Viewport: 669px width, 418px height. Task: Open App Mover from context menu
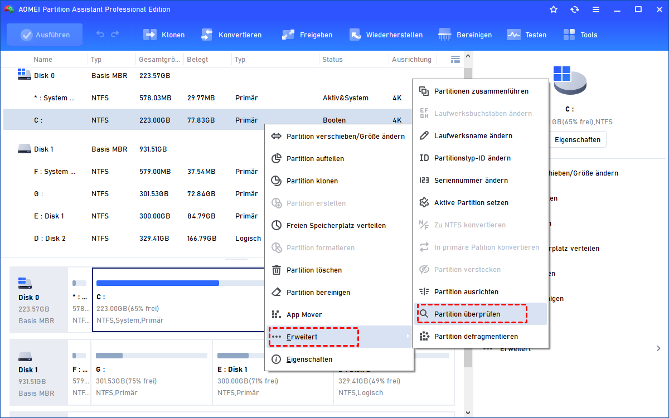[x=340, y=314]
